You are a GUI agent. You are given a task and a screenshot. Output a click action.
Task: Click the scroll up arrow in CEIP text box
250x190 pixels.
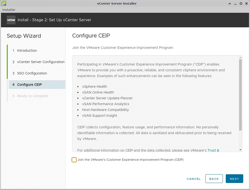[240, 58]
